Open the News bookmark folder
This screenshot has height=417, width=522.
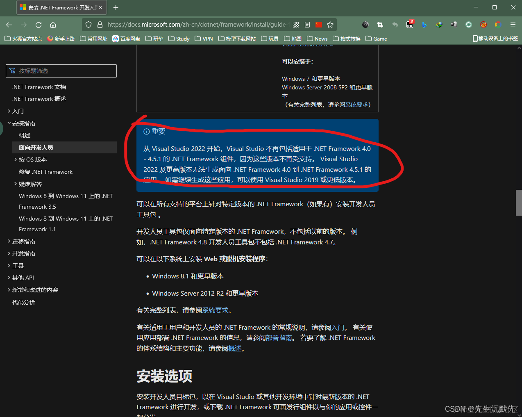[318, 39]
